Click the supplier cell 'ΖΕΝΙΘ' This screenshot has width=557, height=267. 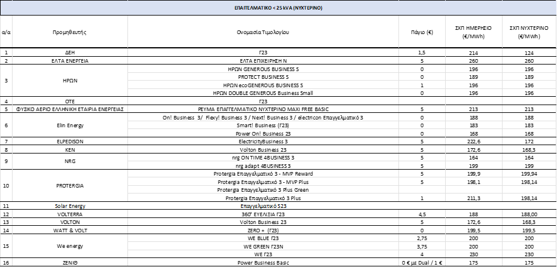click(69, 263)
